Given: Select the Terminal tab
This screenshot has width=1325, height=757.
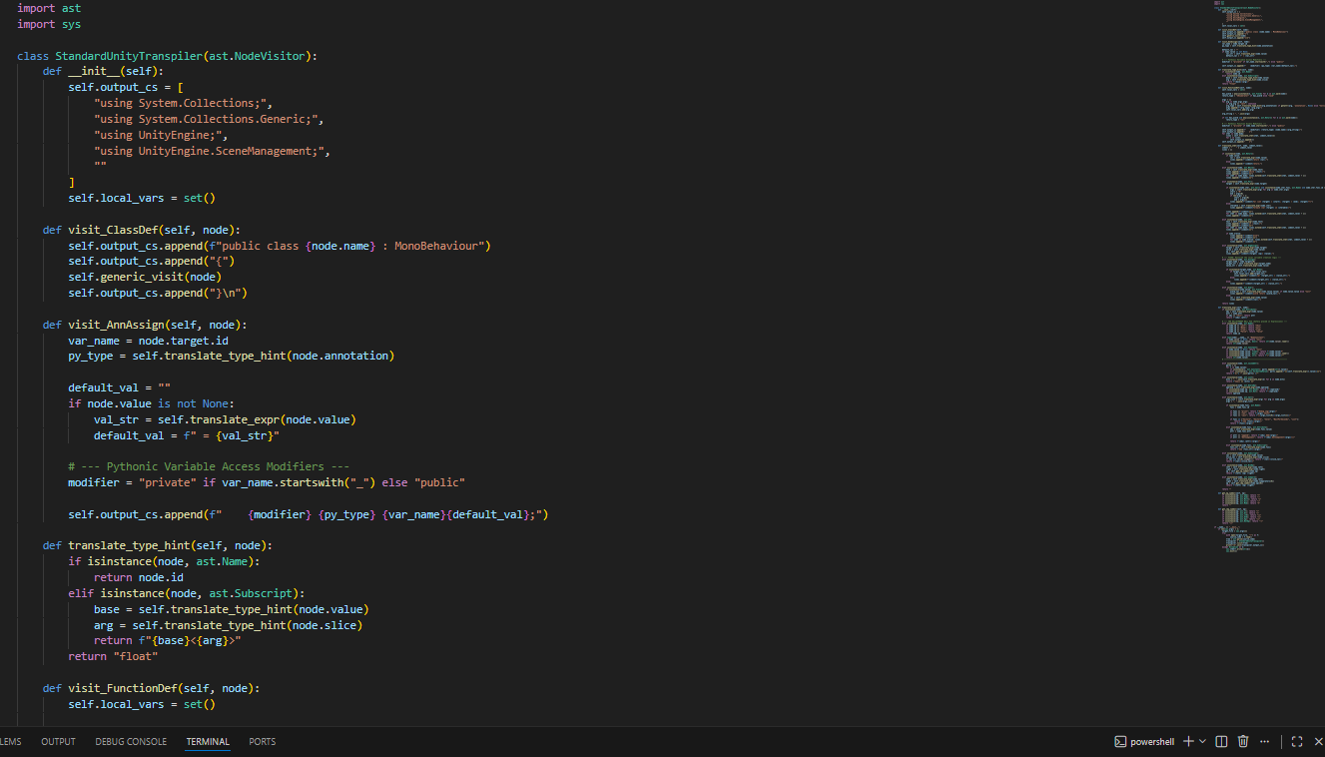Looking at the screenshot, I should [208, 742].
